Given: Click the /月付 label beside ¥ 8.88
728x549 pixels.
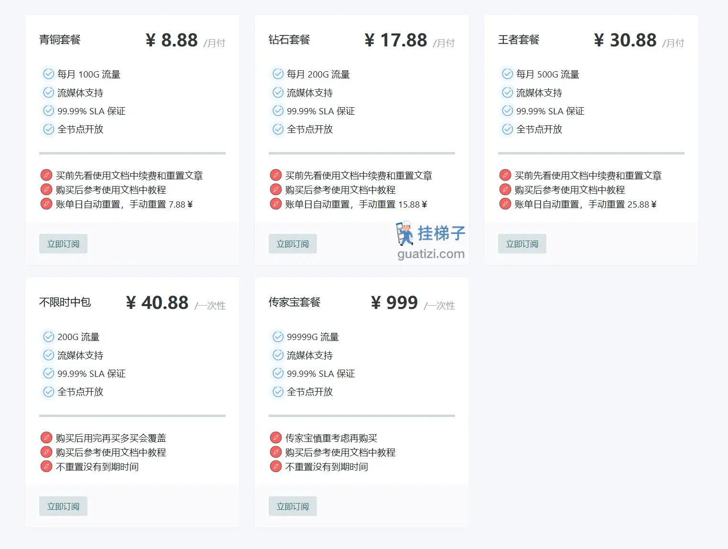Looking at the screenshot, I should pos(215,43).
